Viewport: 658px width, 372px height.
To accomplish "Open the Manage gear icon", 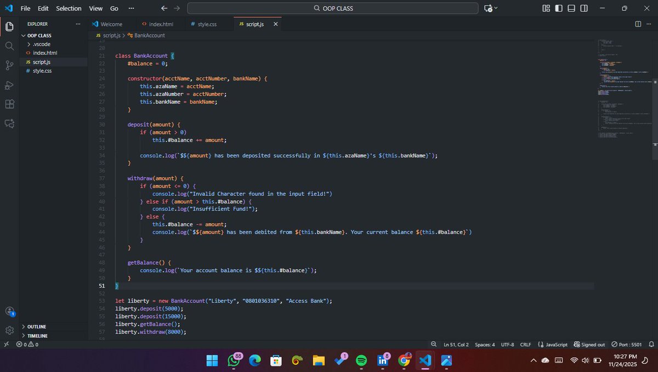I will point(9,330).
